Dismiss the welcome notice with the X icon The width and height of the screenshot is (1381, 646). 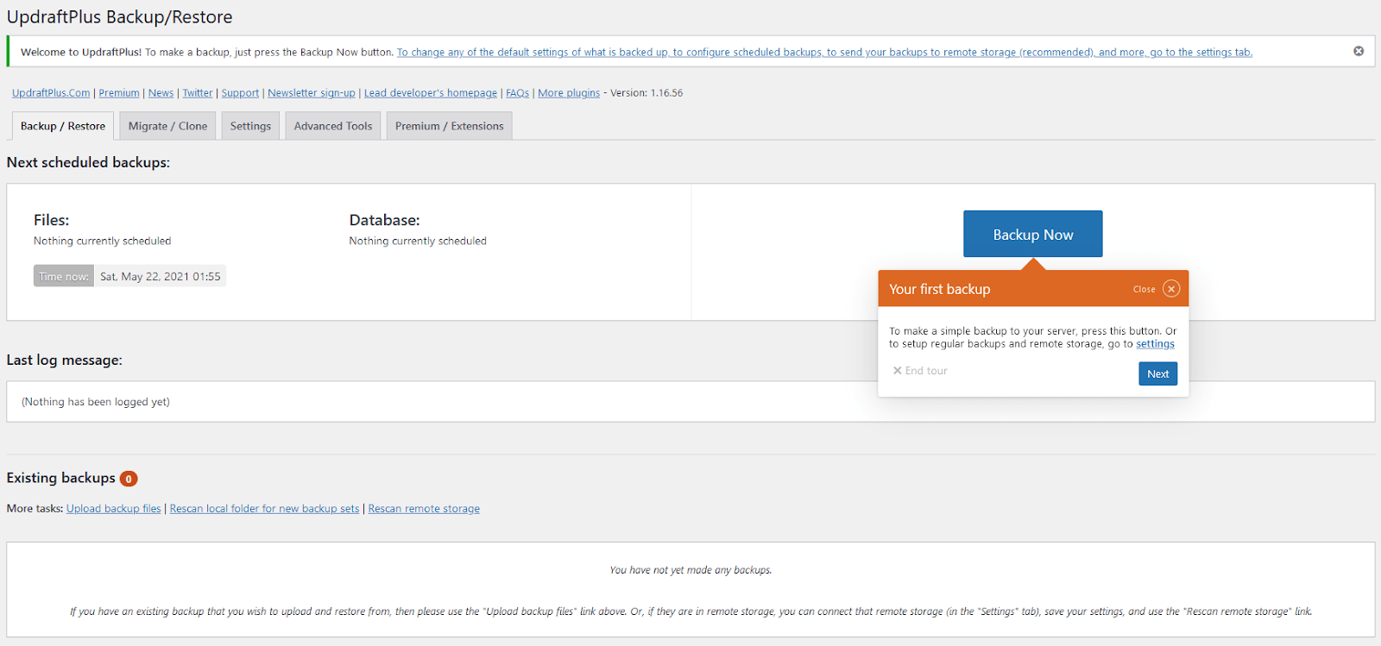pos(1359,52)
